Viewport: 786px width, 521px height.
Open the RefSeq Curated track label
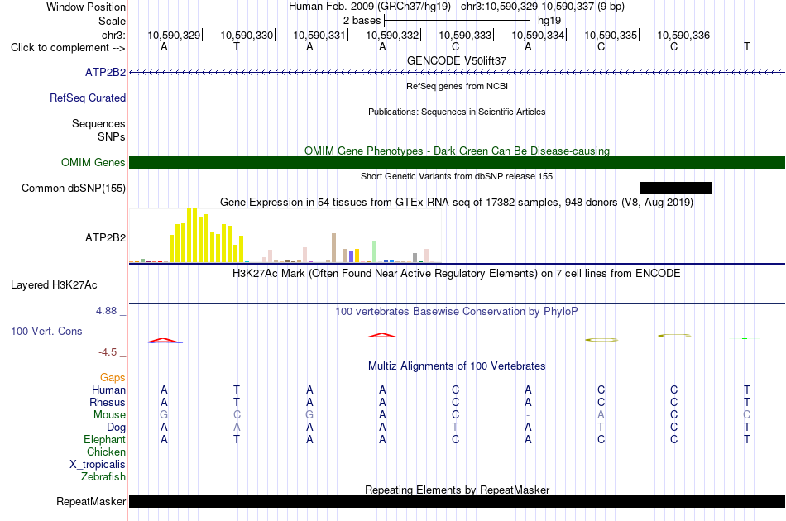[x=88, y=98]
